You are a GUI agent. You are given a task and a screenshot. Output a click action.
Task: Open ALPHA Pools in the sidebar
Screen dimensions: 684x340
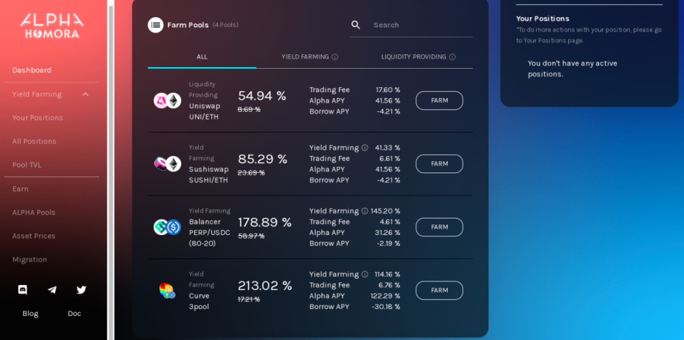[34, 212]
